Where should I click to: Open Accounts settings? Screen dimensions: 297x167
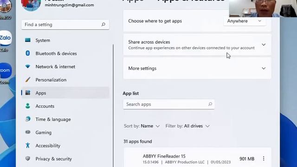coord(65,106)
